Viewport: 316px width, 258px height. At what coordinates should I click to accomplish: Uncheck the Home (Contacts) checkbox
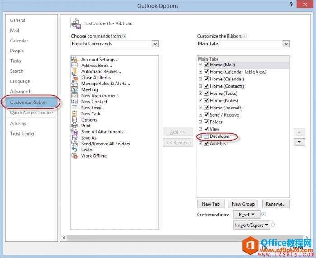tap(206, 86)
